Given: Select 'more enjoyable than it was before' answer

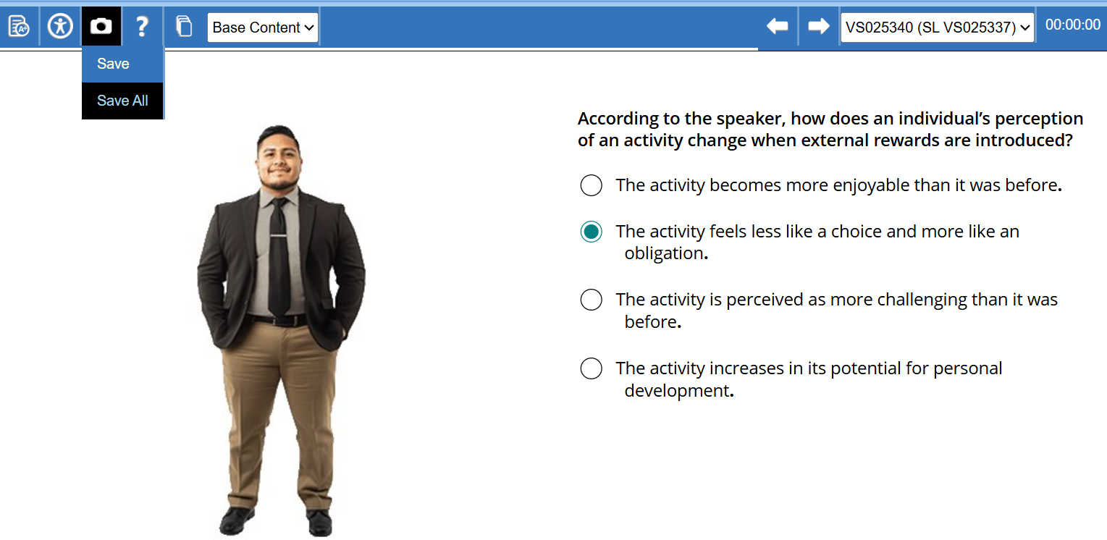Looking at the screenshot, I should pyautogui.click(x=592, y=185).
